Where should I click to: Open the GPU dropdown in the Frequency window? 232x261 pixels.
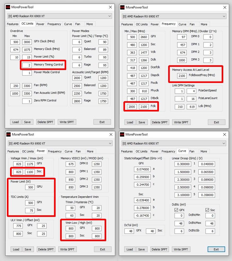pos(174,16)
